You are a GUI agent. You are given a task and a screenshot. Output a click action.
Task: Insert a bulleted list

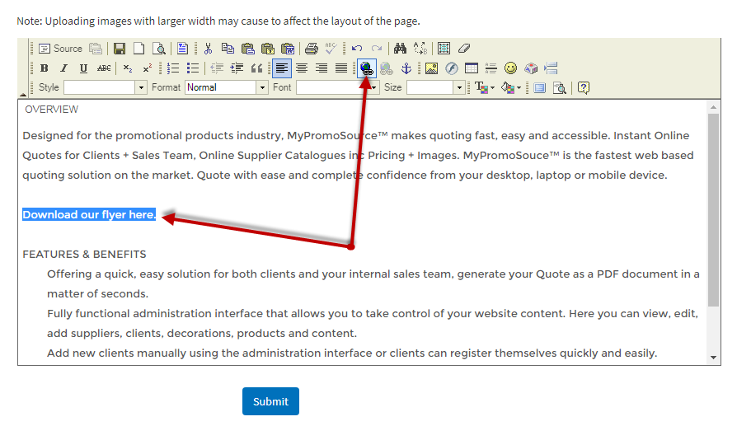(193, 68)
